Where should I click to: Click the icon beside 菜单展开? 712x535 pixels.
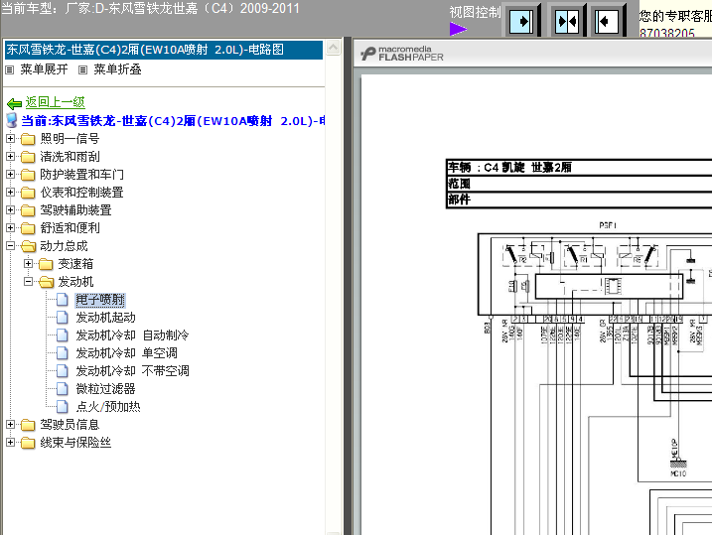coord(10,69)
